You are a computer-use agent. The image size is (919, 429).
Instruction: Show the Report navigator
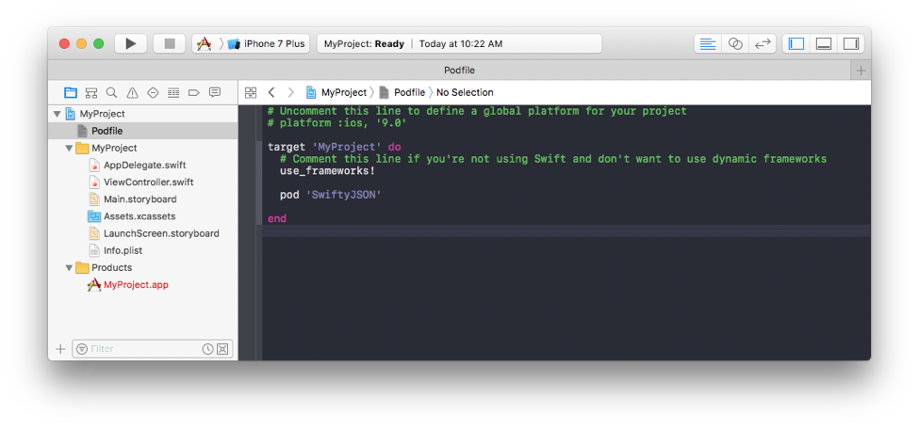click(215, 92)
